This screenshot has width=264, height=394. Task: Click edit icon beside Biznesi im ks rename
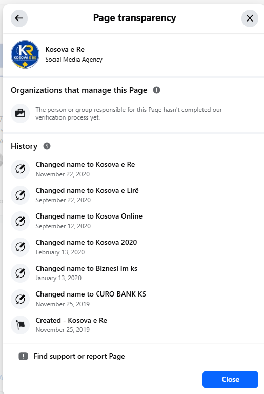click(21, 273)
